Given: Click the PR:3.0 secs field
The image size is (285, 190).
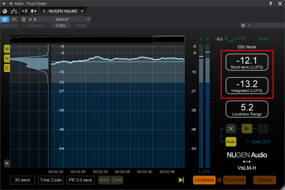Looking at the screenshot, I should tap(81, 180).
